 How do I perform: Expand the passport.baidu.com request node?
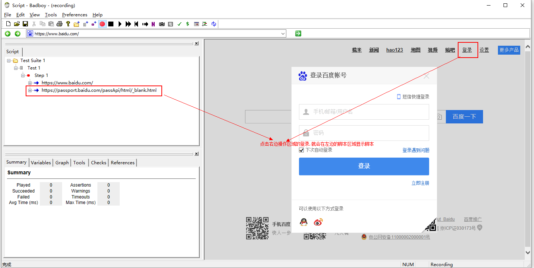[x=30, y=90]
